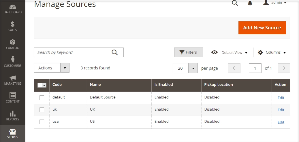Viewport: 299px width, 142px height.
Task: Click the Manage Sources page title
Action: click(65, 4)
